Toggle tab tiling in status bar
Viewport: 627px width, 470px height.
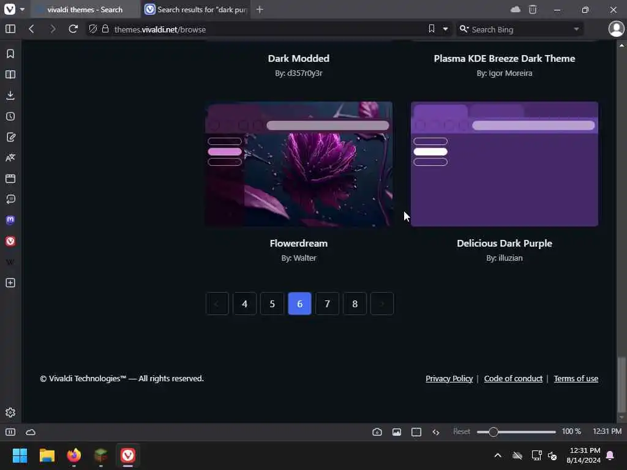[416, 432]
